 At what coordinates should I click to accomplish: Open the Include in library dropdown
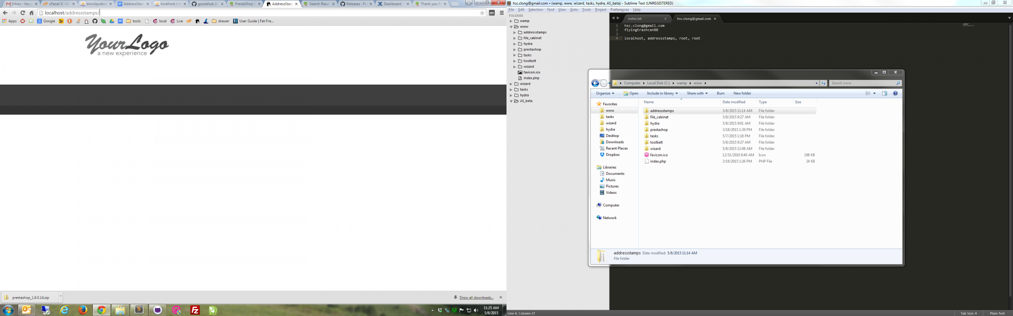pos(662,94)
